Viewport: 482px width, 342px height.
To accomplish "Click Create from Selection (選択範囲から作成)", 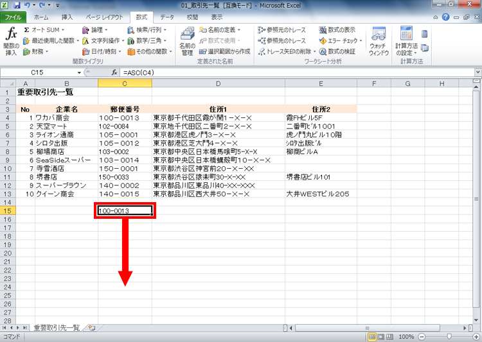I will pyautogui.click(x=225, y=51).
